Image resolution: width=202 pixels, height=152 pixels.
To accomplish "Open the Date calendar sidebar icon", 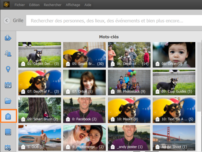I will (8, 85).
